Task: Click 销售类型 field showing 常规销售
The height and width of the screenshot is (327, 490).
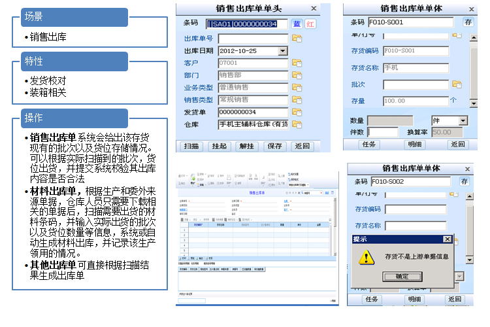Action: pos(253,99)
